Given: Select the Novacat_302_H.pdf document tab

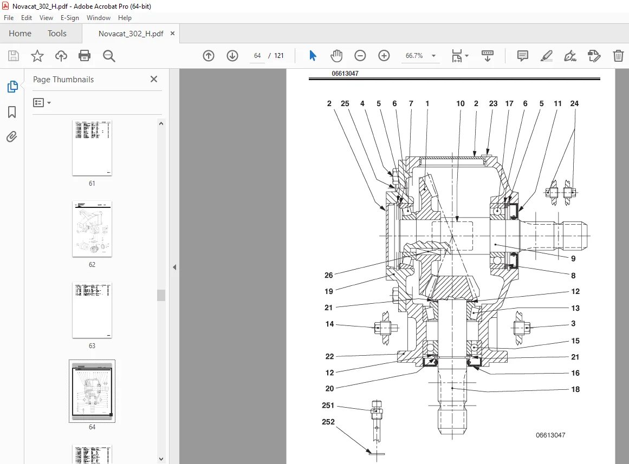Looking at the screenshot, I should point(131,34).
